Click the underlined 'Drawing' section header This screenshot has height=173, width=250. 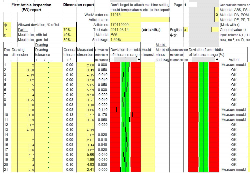[x=41, y=45]
